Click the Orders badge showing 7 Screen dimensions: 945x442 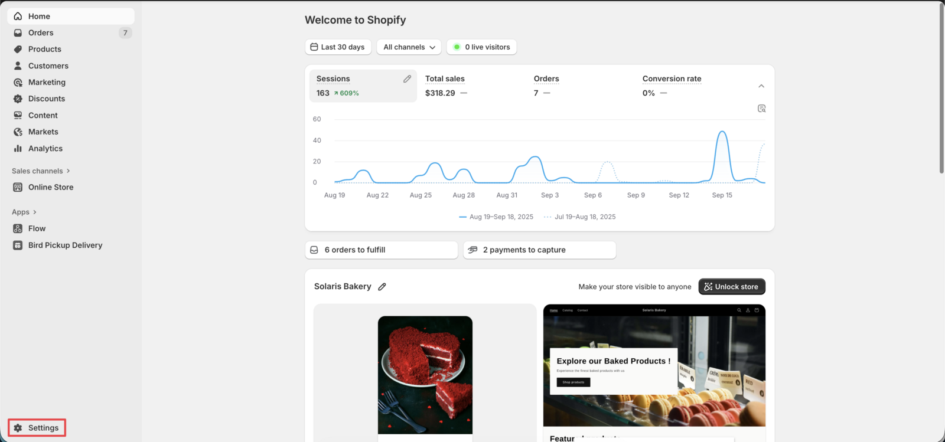(x=125, y=33)
